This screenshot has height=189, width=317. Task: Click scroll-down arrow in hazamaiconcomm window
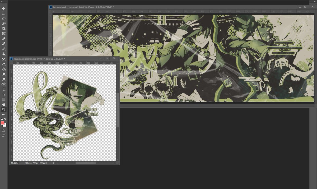point(118,160)
